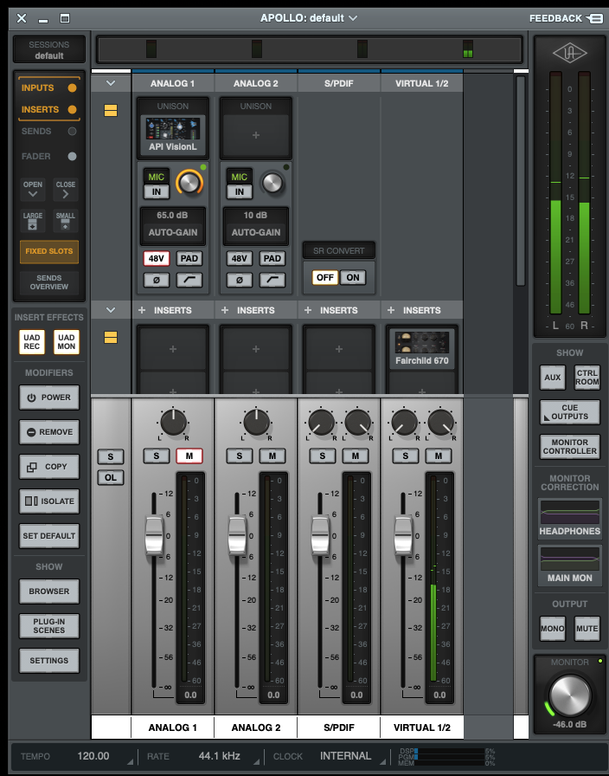Unmute the Analog 1 channel
This screenshot has width=609, height=776.
tap(189, 456)
